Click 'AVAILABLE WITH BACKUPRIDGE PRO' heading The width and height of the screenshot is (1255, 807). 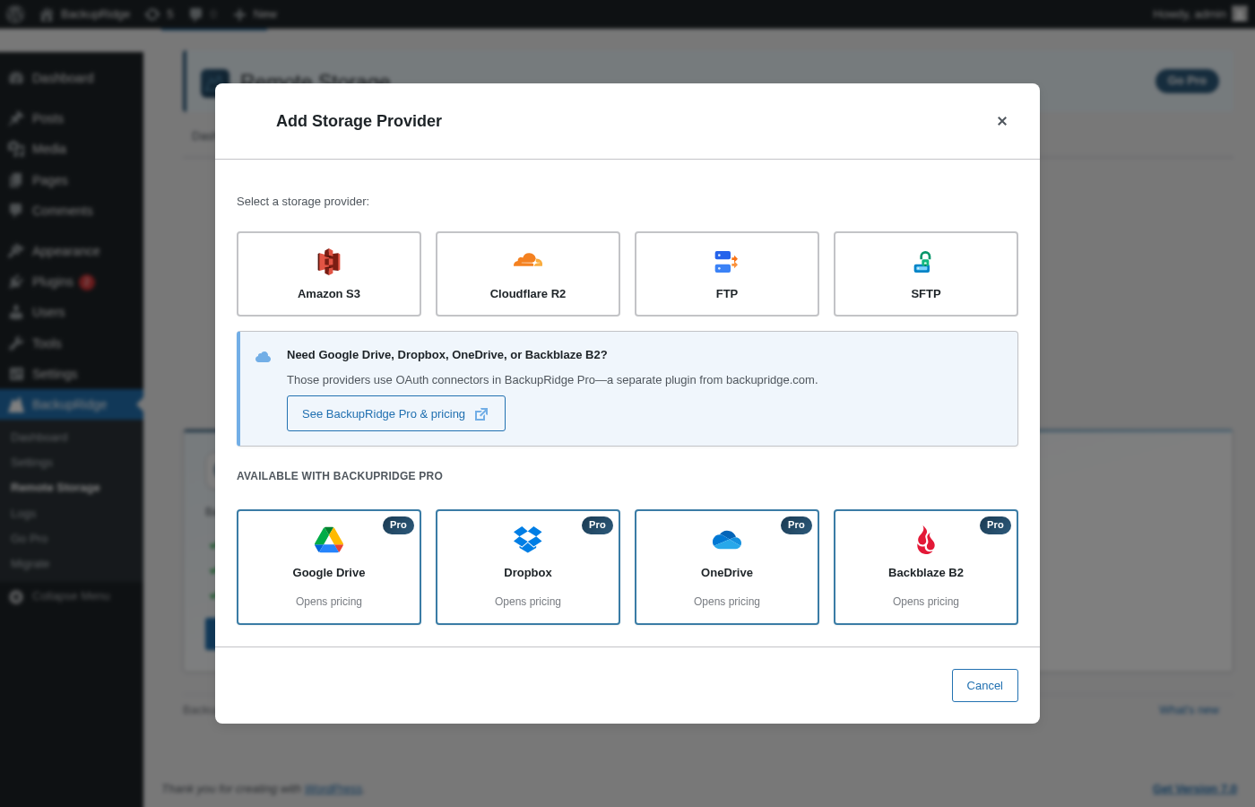click(340, 476)
